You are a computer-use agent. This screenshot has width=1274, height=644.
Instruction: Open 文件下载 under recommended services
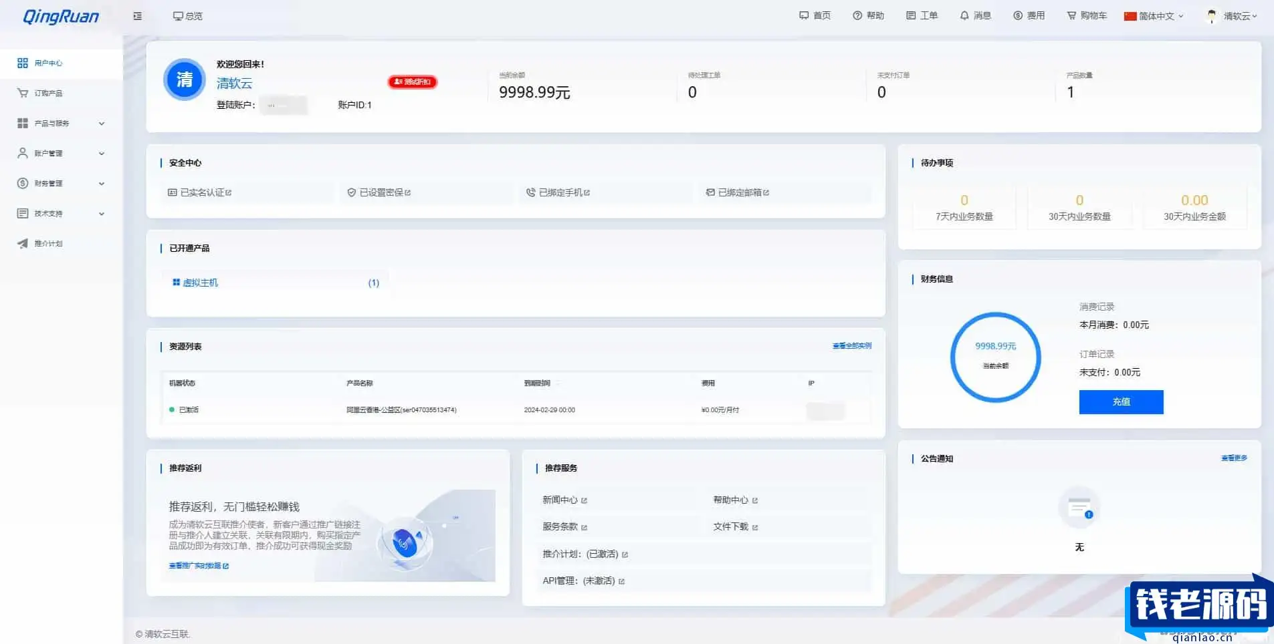736,526
